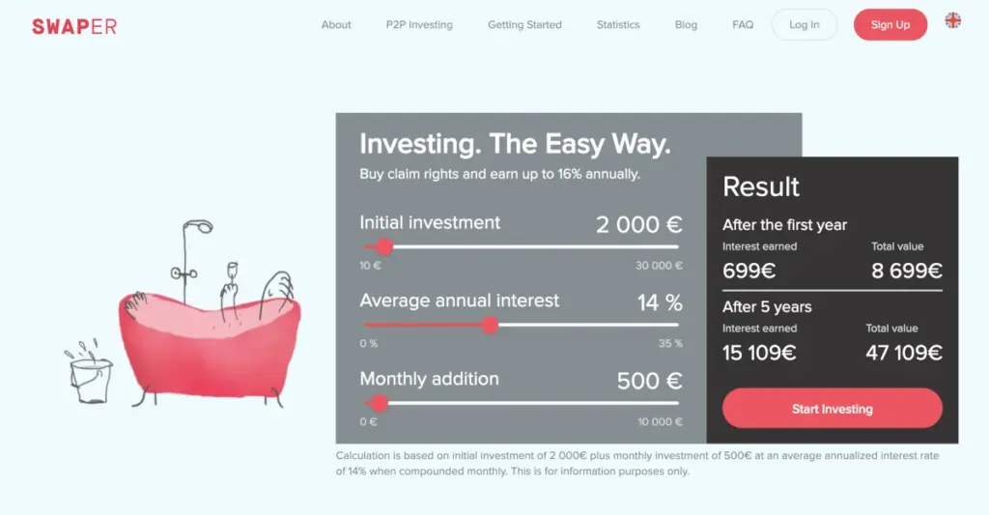
Task: Click the SWAPER logo
Action: click(74, 26)
